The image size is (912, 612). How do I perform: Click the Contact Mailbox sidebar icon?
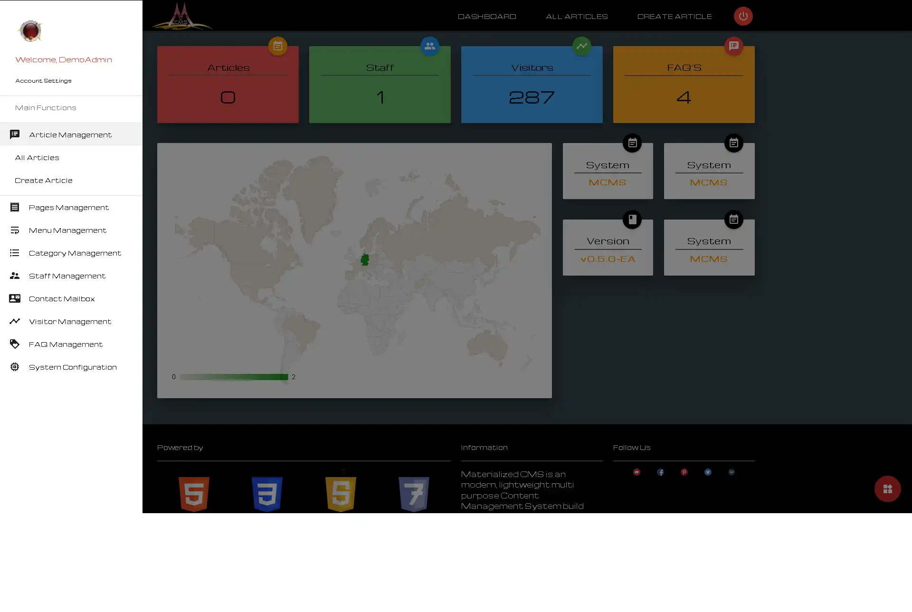pyautogui.click(x=14, y=298)
